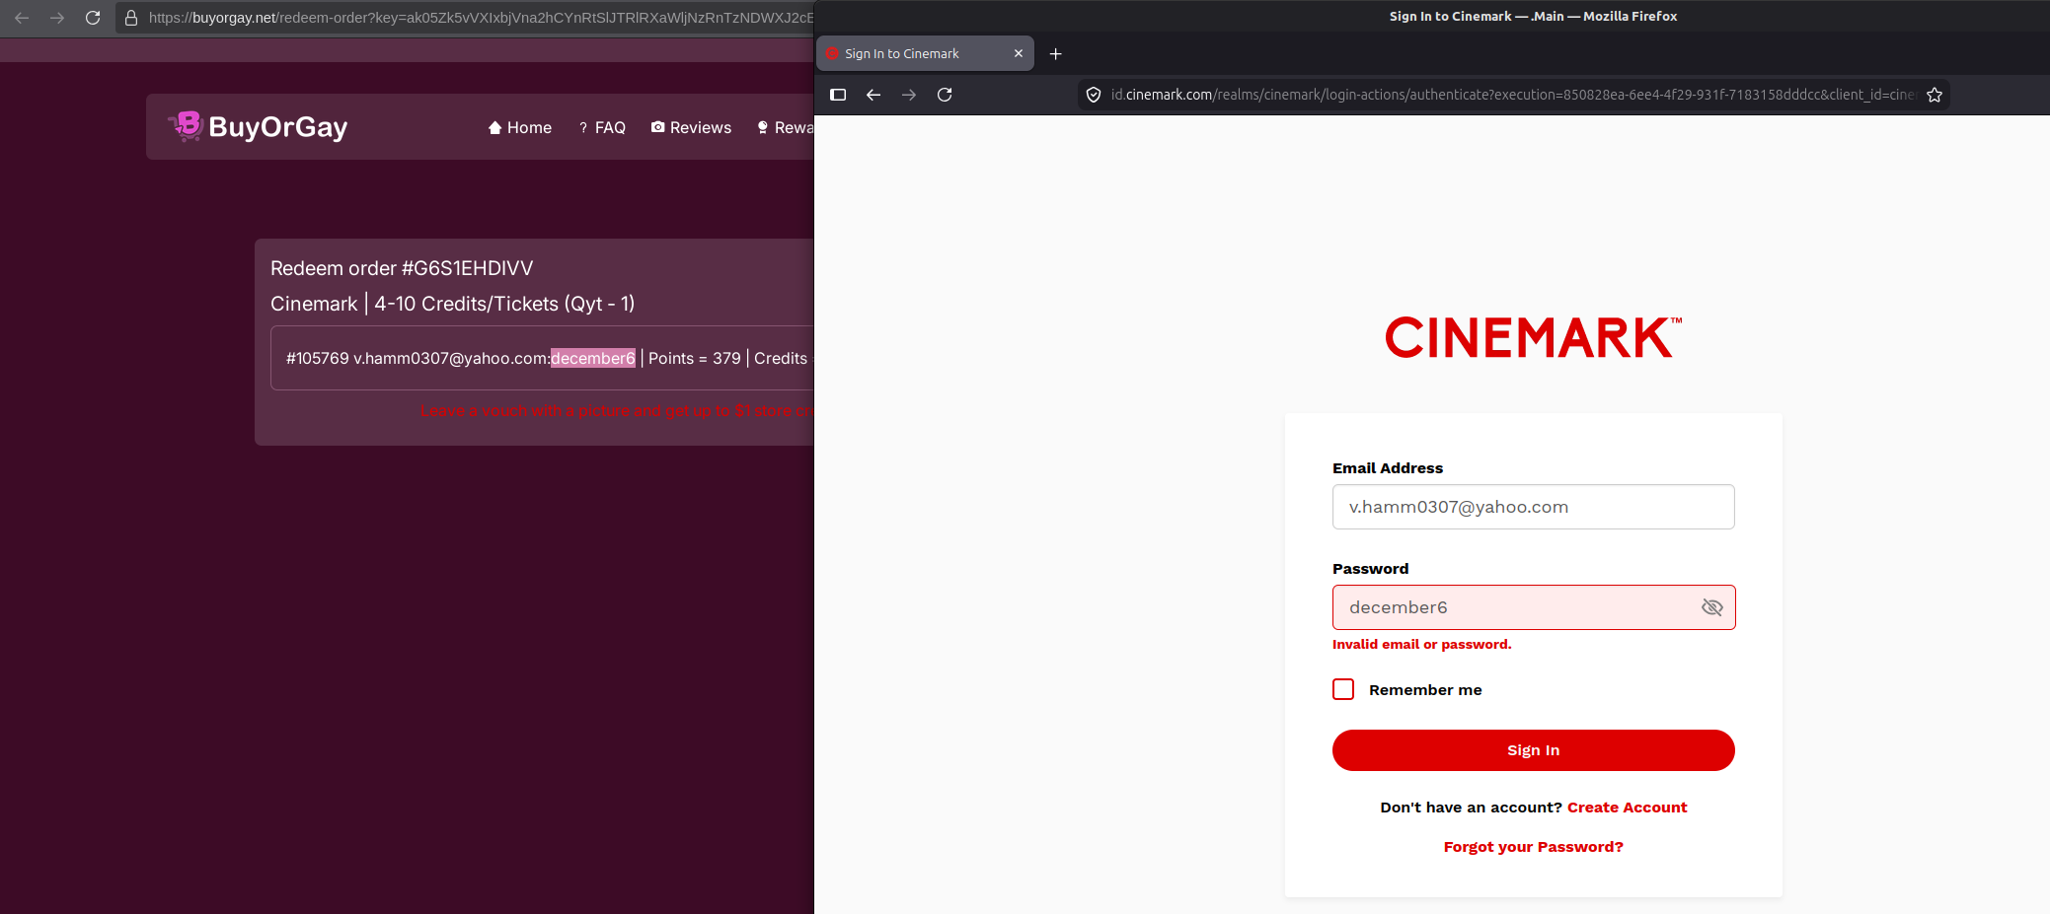Go back in the buyorgay browser window
Viewport: 2050px width, 914px height.
(22, 18)
